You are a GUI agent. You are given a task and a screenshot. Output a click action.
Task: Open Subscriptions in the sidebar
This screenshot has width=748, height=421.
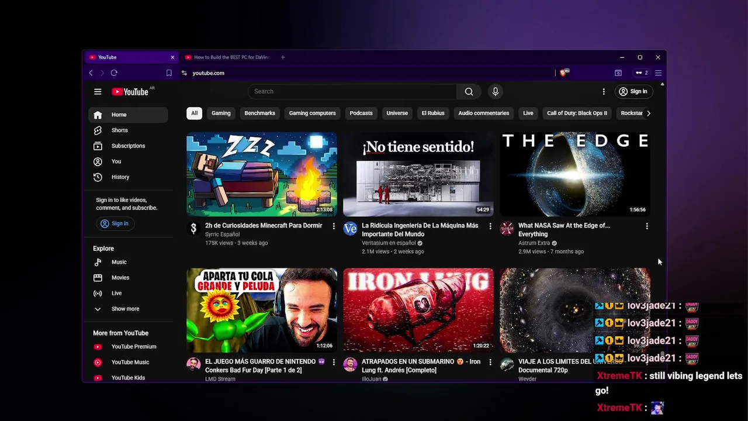pyautogui.click(x=128, y=146)
